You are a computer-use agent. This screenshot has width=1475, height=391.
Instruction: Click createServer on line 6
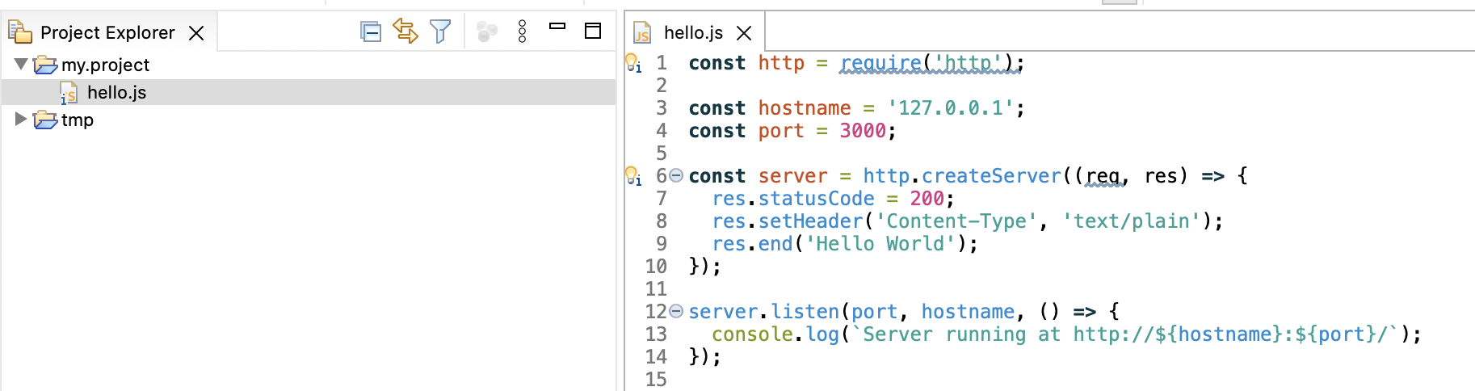coord(991,176)
